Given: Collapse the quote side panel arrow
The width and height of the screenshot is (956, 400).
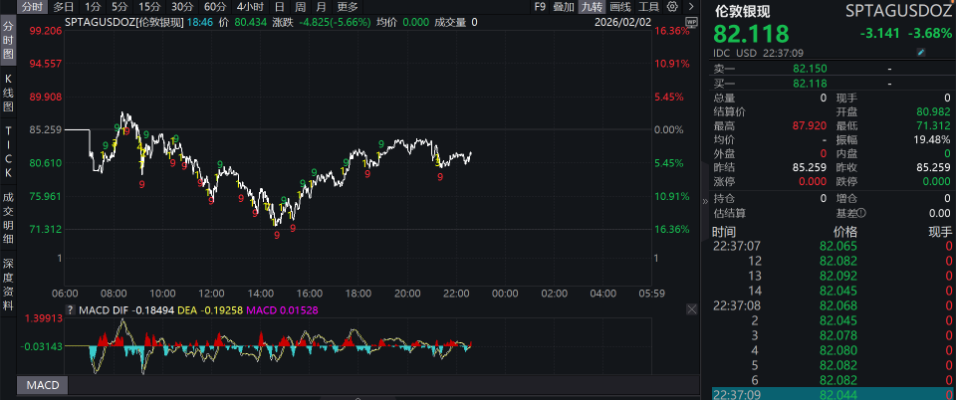Looking at the screenshot, I should click(x=705, y=201).
